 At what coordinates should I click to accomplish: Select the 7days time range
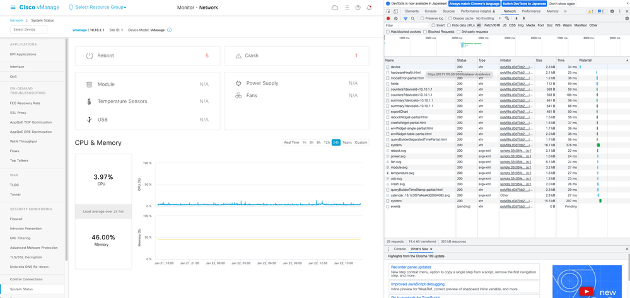click(347, 142)
